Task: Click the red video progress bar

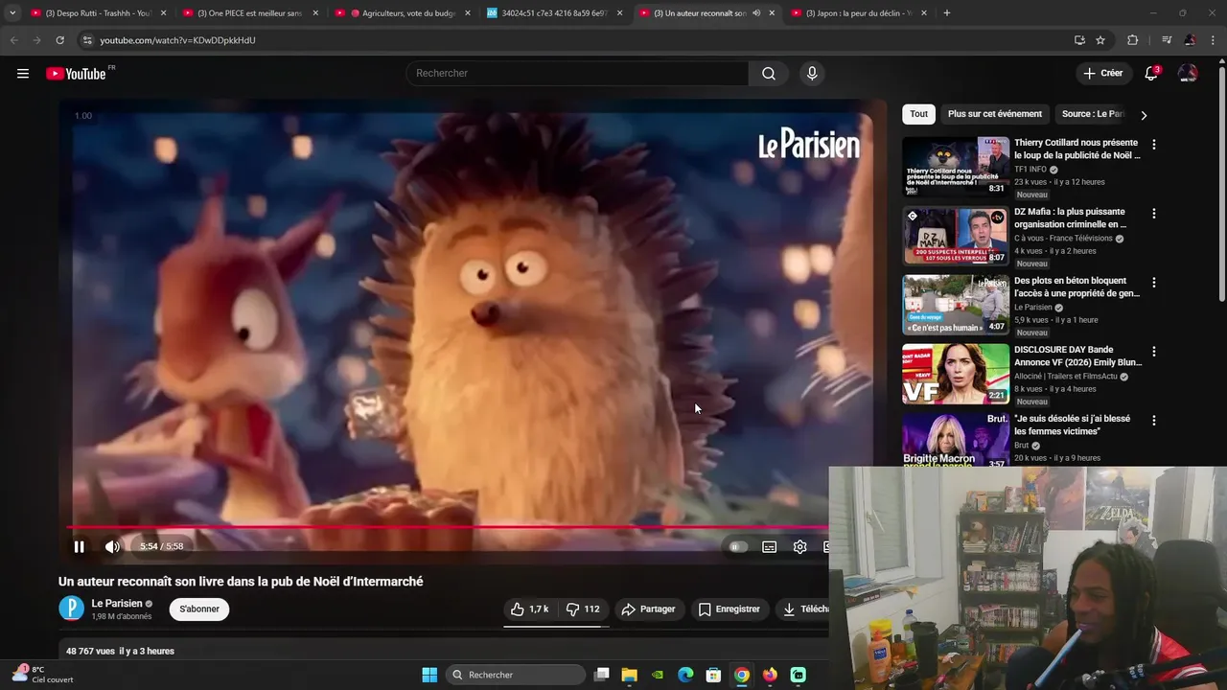Action: click(x=447, y=527)
